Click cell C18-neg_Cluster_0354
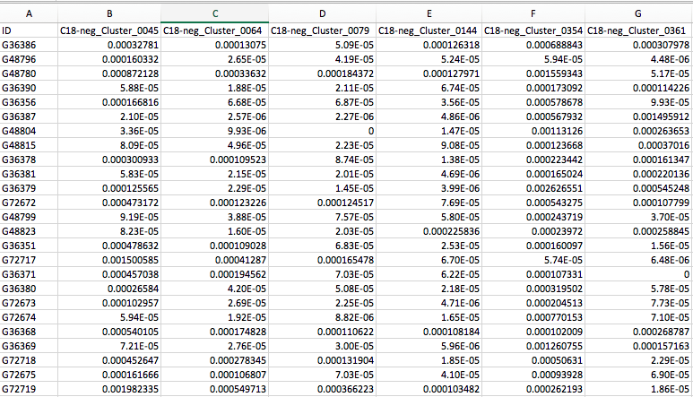 pos(533,30)
